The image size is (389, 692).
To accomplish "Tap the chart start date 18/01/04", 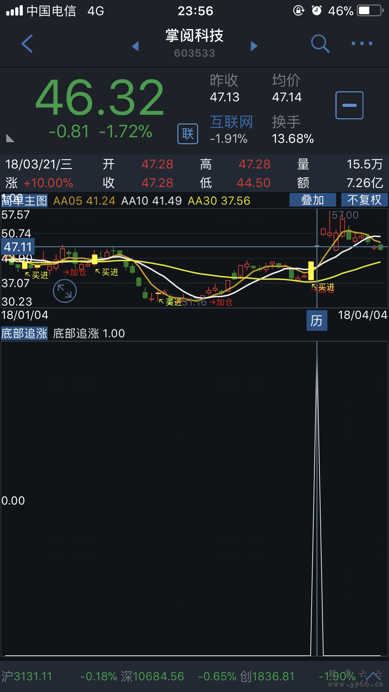I will click(25, 315).
